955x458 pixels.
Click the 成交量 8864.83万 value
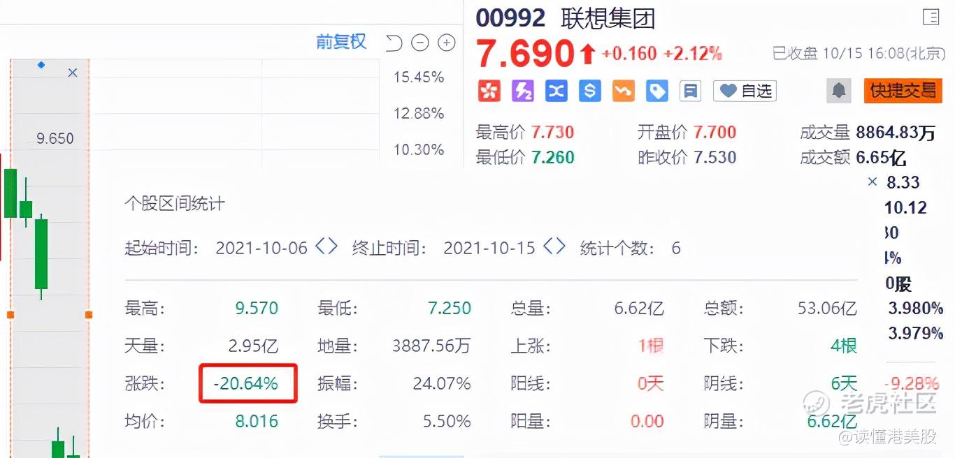point(896,132)
